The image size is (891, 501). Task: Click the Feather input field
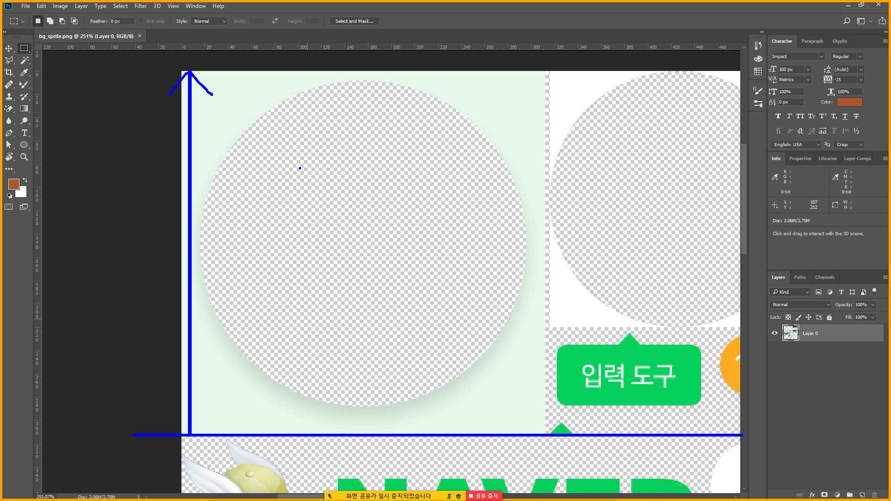(x=122, y=21)
